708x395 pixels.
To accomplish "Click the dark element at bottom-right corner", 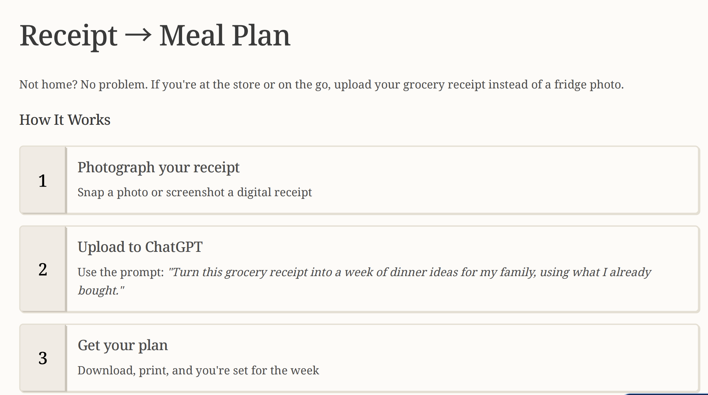I will [x=666, y=394].
